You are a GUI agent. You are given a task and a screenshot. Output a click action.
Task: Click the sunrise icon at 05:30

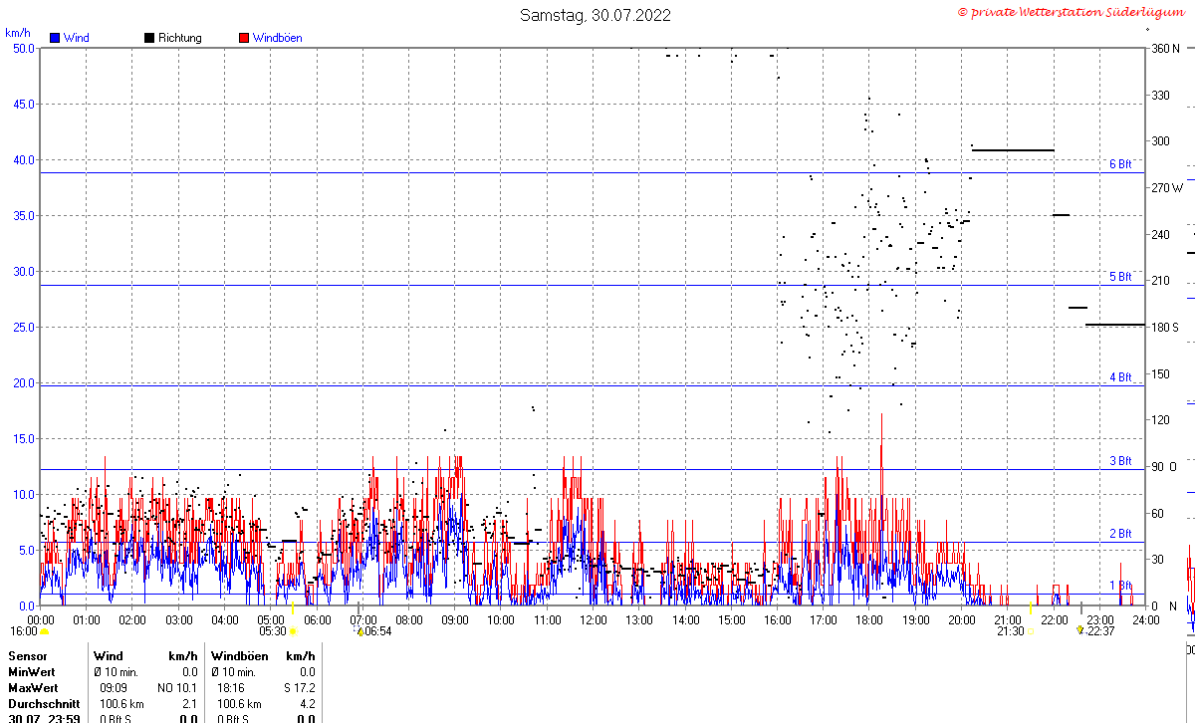point(293,631)
